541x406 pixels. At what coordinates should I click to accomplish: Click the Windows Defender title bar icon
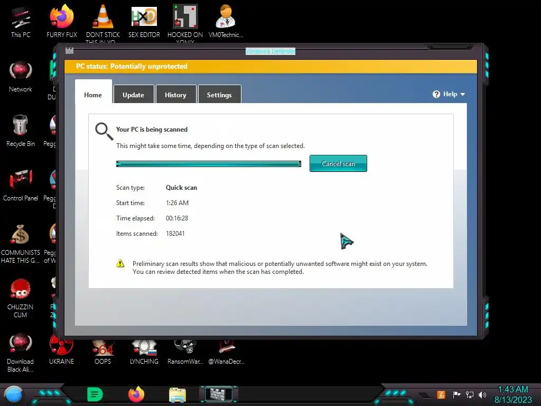tap(69, 51)
